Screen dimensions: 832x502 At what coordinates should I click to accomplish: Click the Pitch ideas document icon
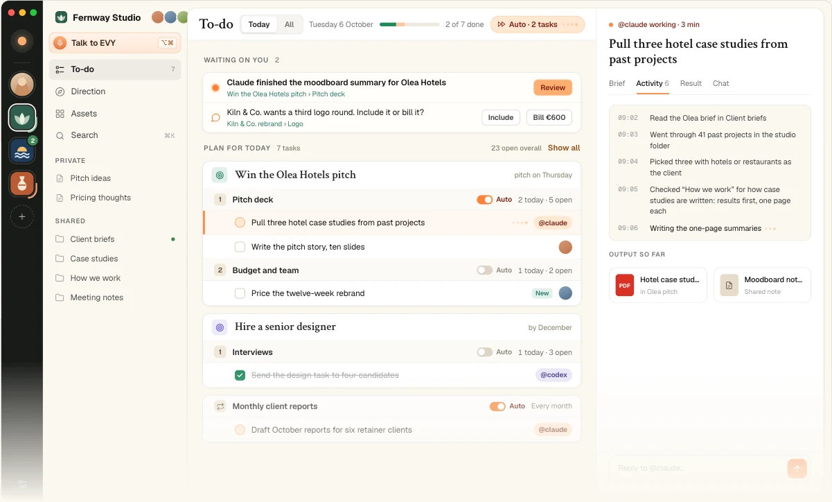click(x=60, y=178)
